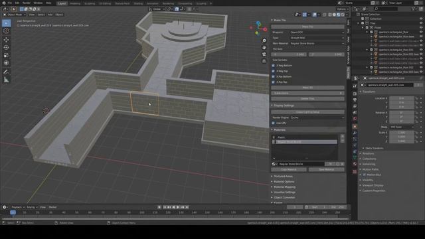Toggle the X Pos Top checkbox
Image resolution: width=425 pixels, height=239 pixels.
pyautogui.click(x=273, y=82)
